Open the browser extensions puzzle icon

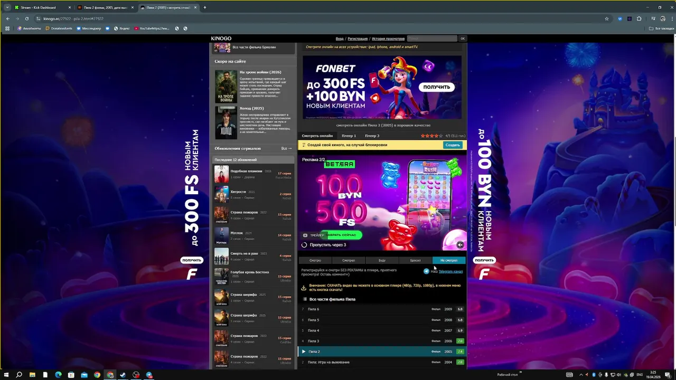tap(639, 18)
